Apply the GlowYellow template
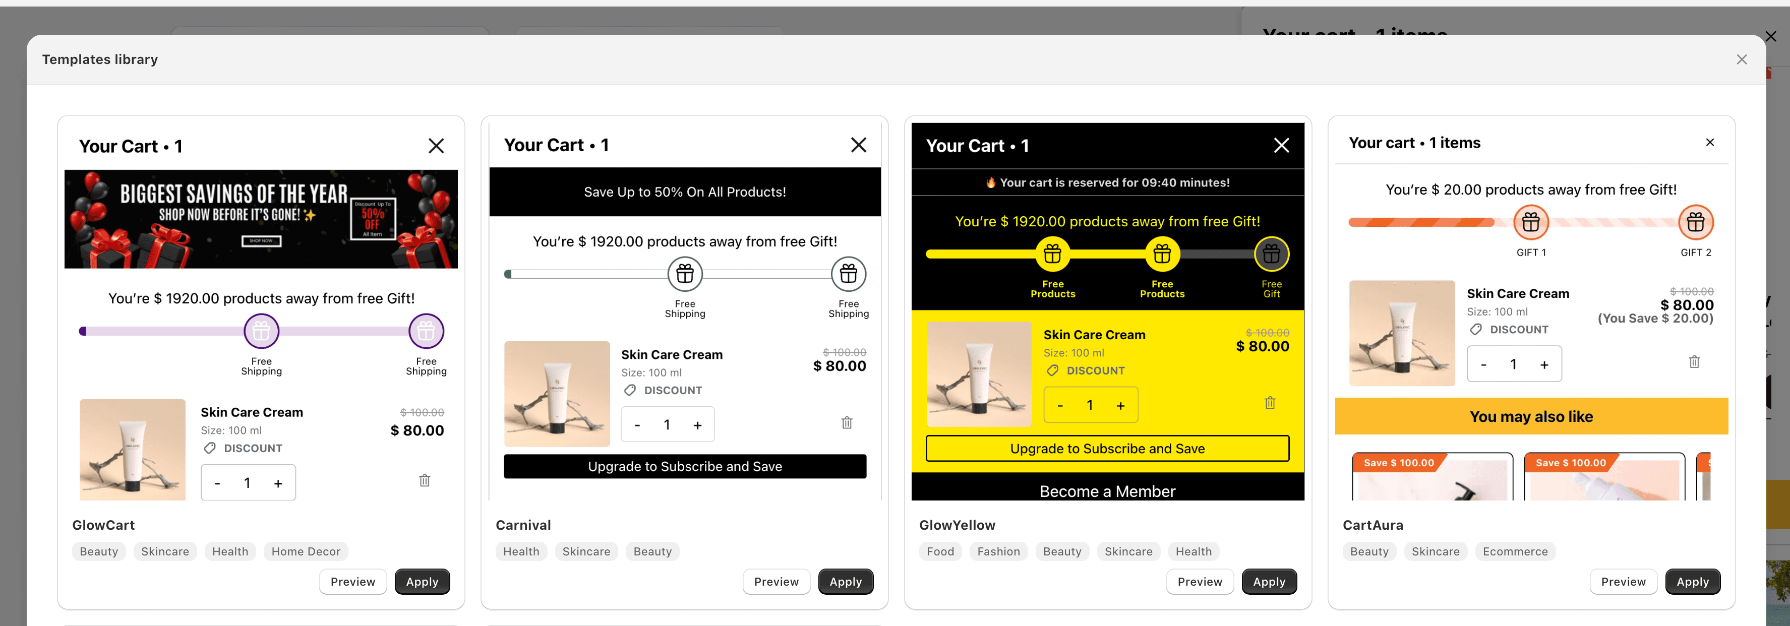Image resolution: width=1790 pixels, height=626 pixels. click(1270, 582)
